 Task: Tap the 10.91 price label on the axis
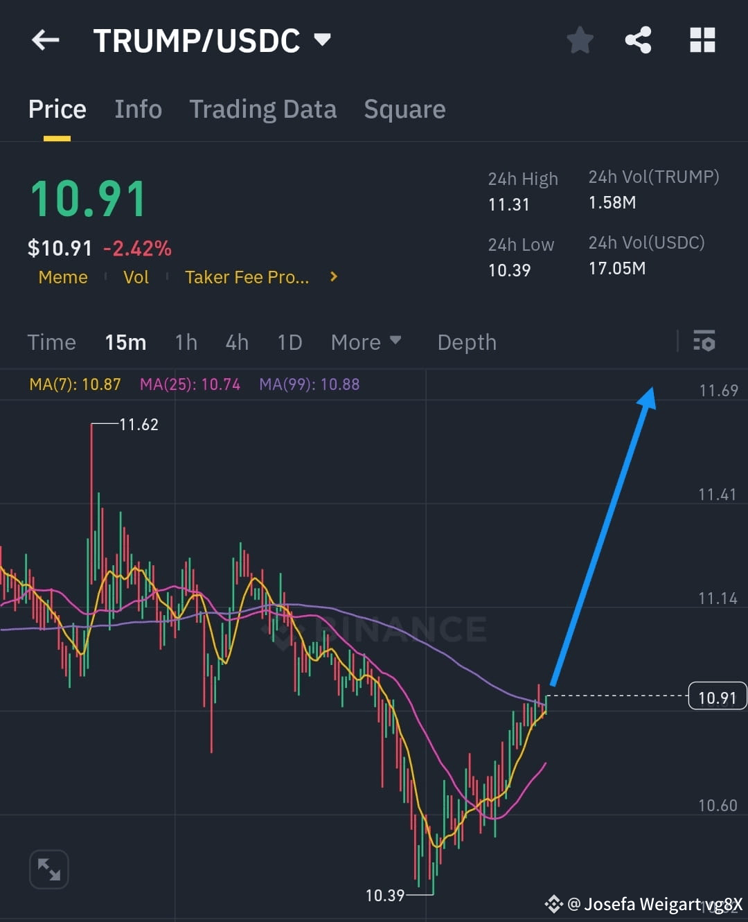pyautogui.click(x=717, y=697)
